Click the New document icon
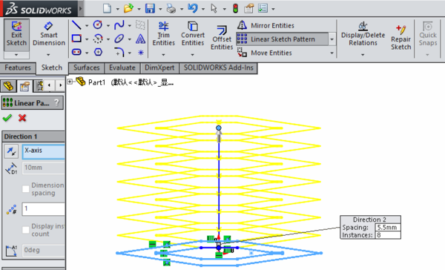The image size is (445, 270). [108, 8]
